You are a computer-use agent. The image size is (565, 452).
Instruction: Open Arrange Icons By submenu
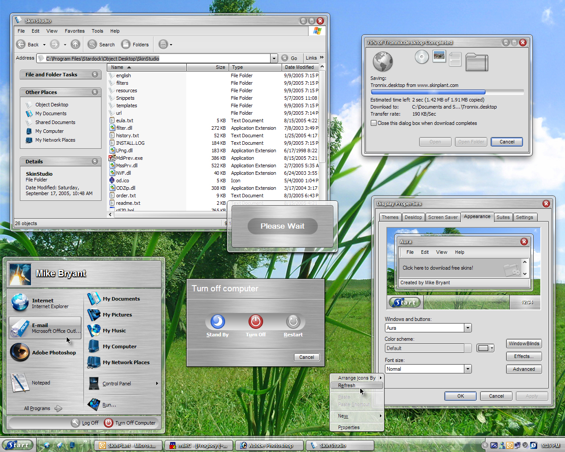pos(357,378)
